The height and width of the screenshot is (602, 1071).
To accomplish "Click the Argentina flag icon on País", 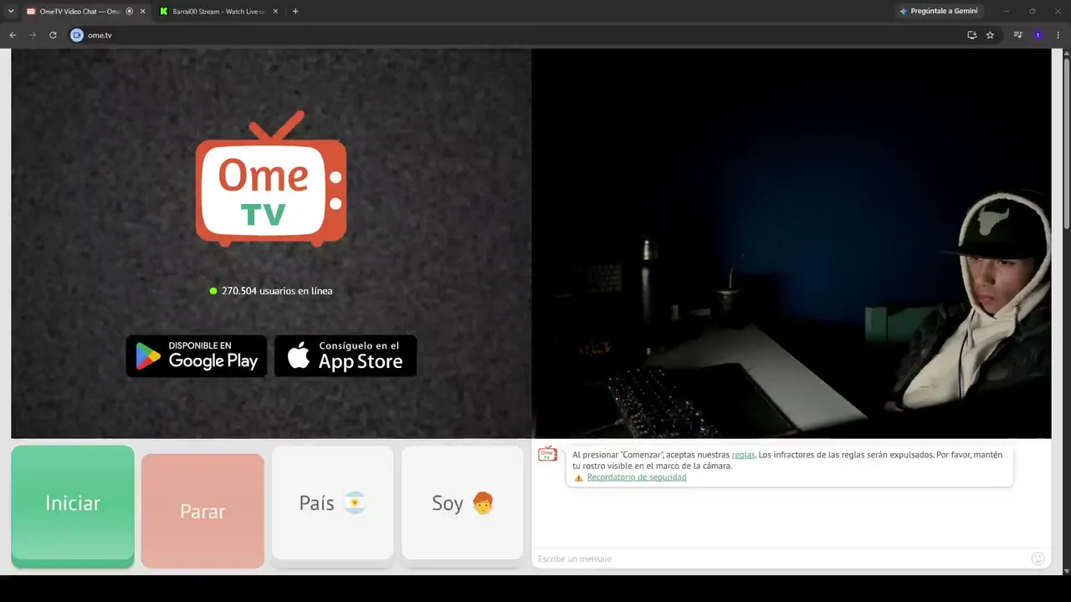I will 355,503.
